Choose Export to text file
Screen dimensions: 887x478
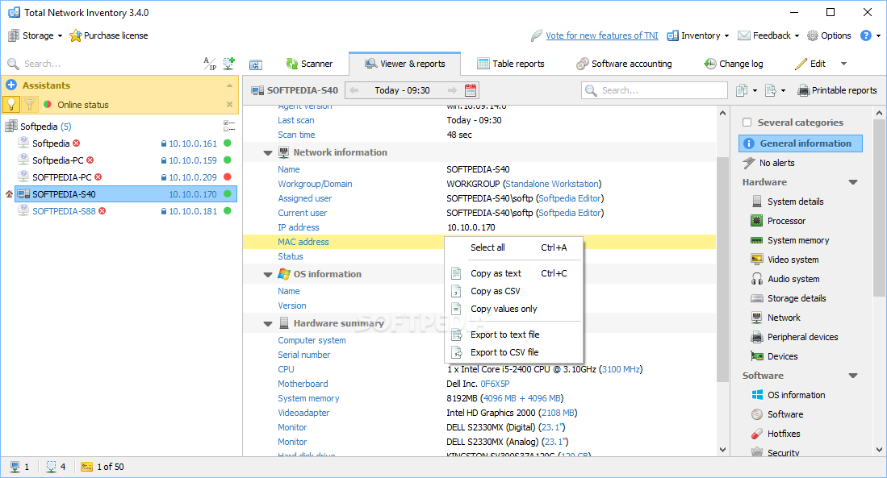[x=513, y=335]
